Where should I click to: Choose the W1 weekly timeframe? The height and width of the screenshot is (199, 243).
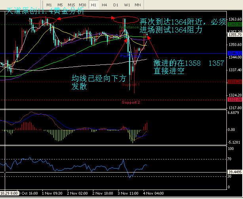[127, 4]
